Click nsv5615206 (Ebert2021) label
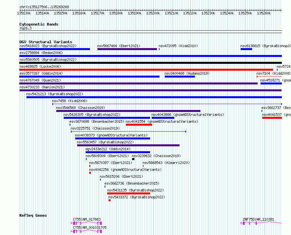 point(121,176)
